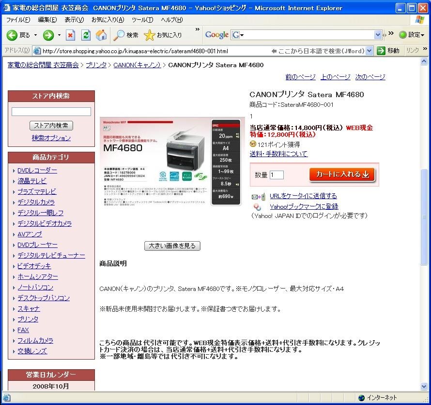Click the Yahoo bookmark register icon
Screen dimensions: 431x405
257,207
